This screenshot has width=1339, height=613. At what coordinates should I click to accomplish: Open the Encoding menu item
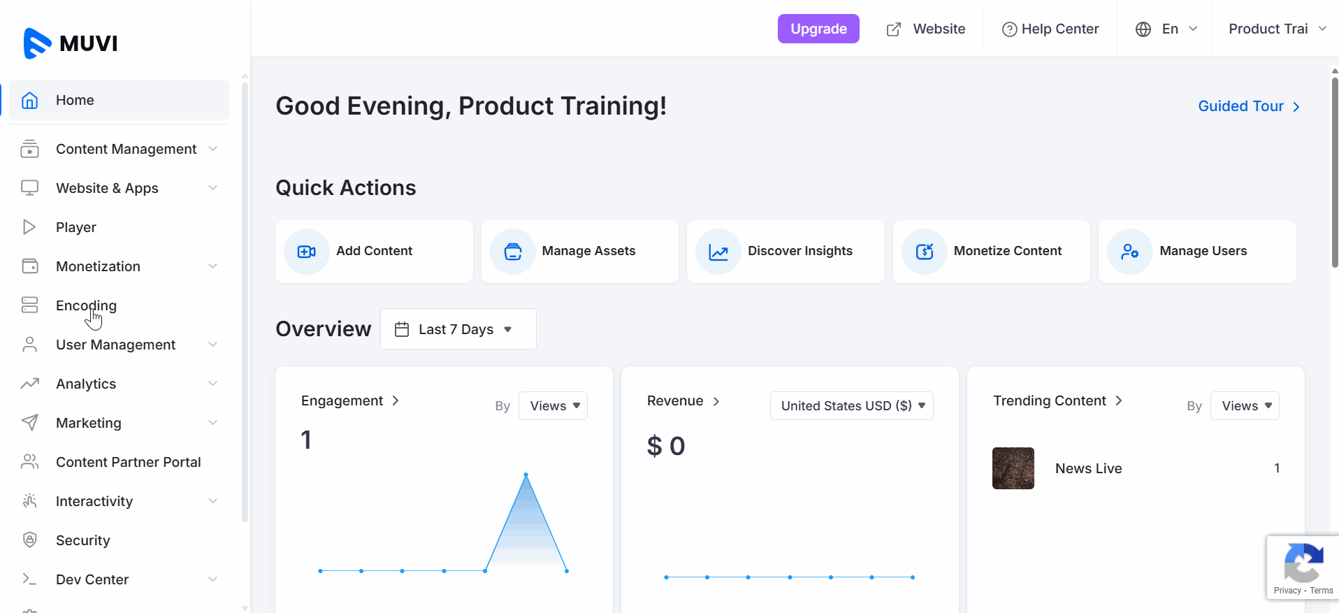point(86,305)
